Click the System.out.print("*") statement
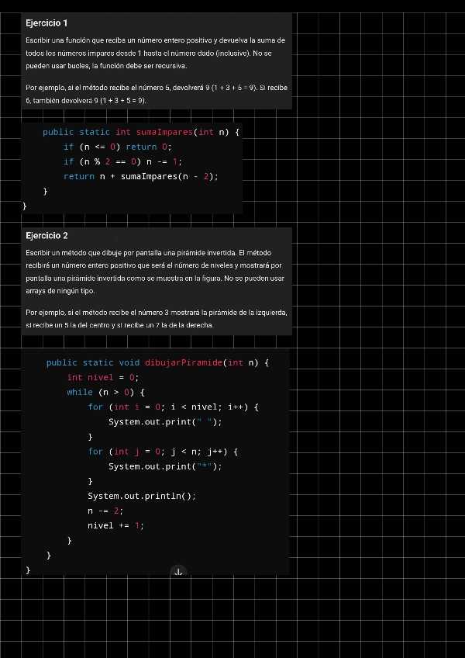This screenshot has width=465, height=658. coord(165,466)
